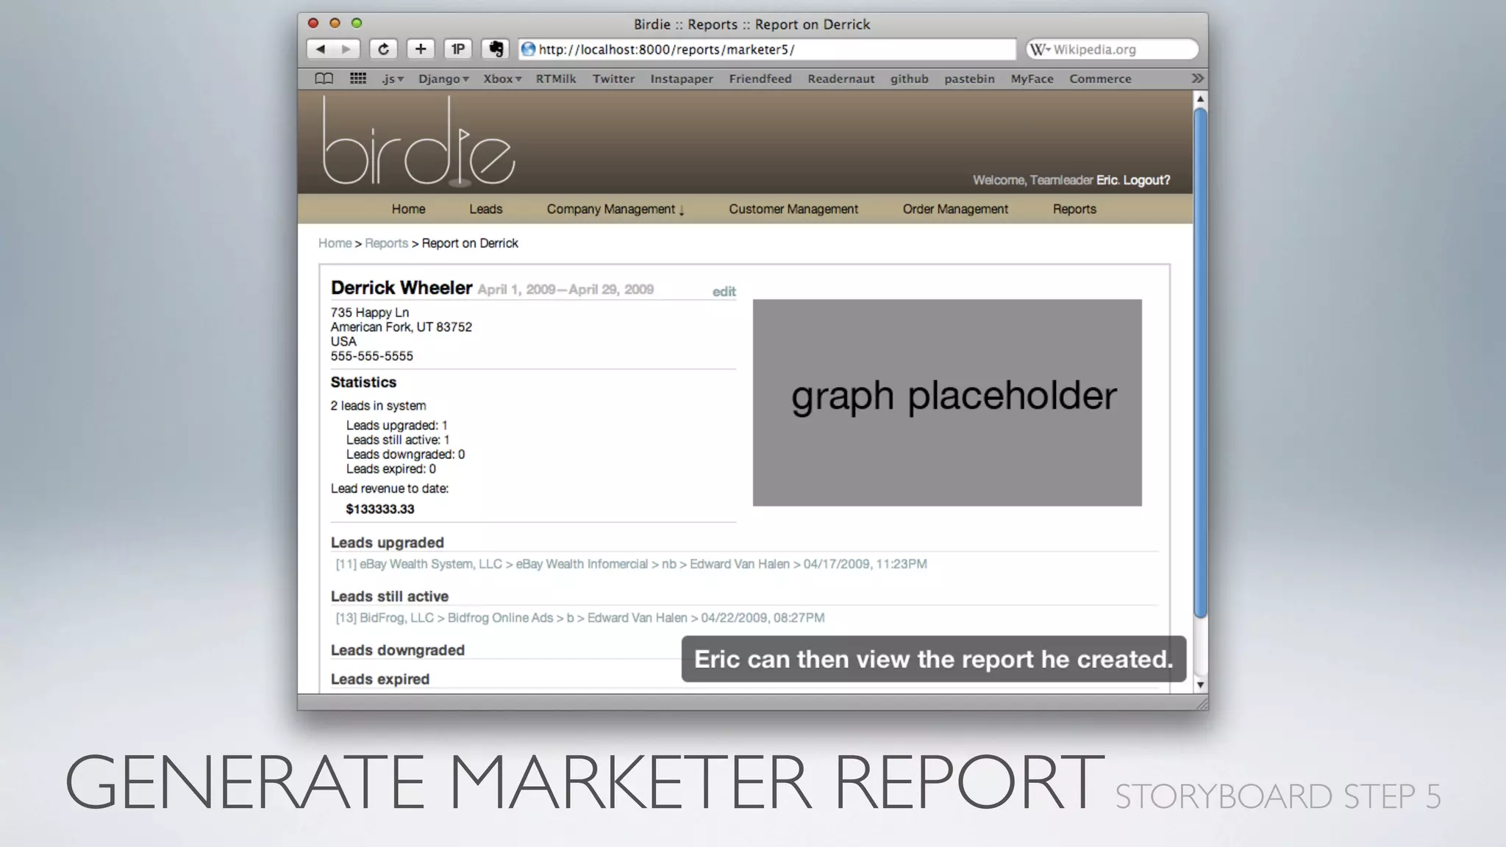The image size is (1506, 847).
Task: Go forward with the browser forward arrow
Action: coord(346,49)
